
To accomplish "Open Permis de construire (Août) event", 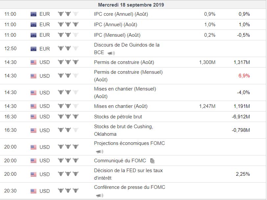I will pyautogui.click(x=124, y=62).
